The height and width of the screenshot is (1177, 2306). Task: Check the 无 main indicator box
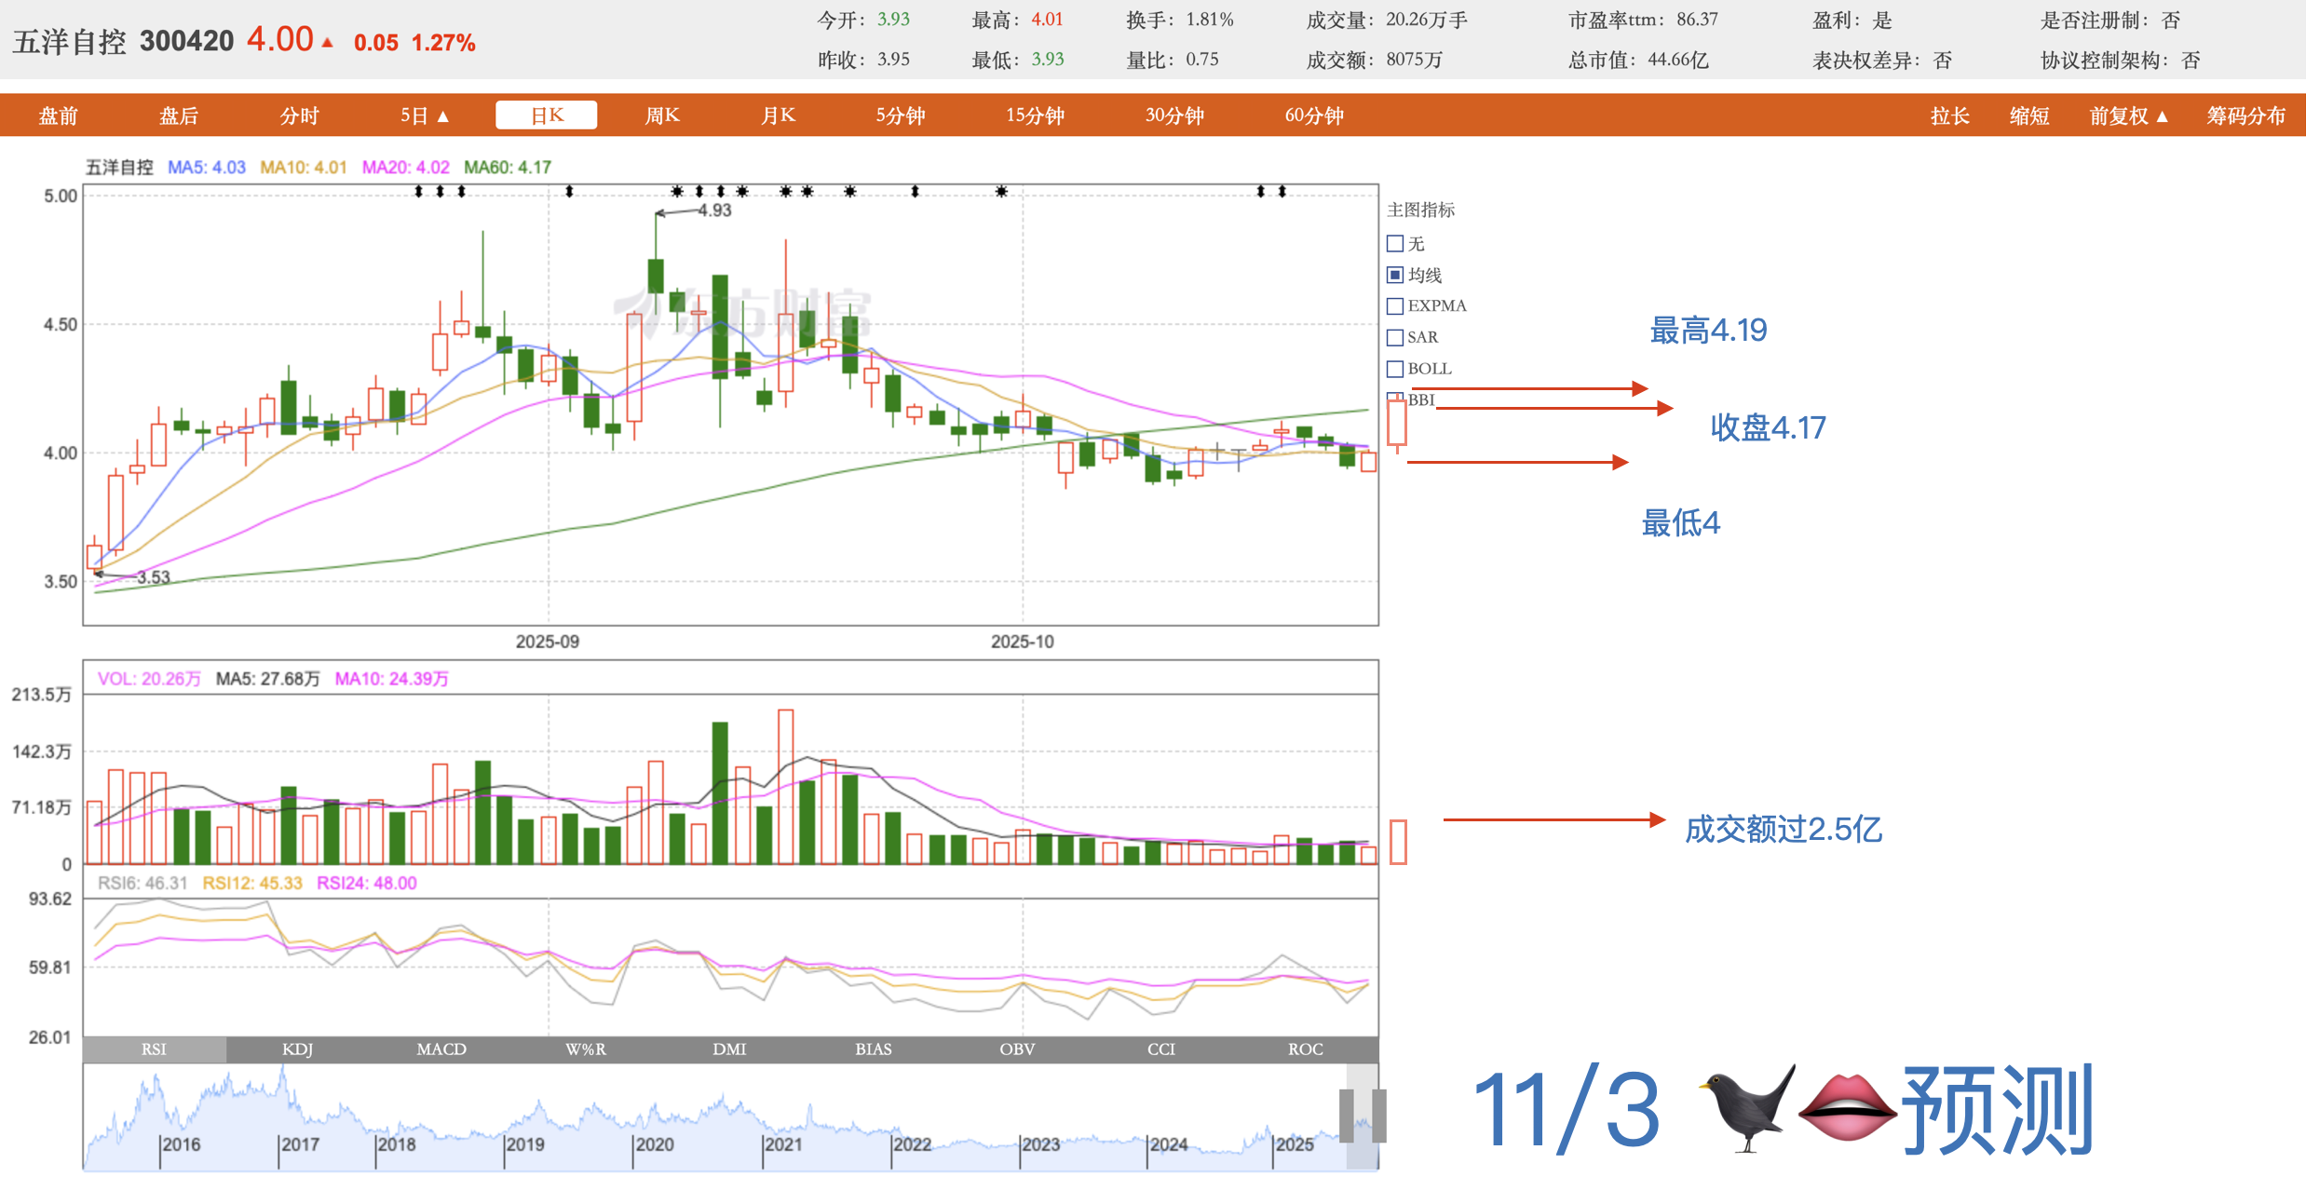[1394, 244]
